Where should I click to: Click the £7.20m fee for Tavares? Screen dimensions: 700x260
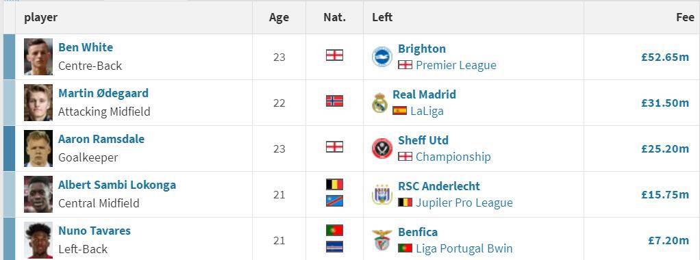coord(668,240)
